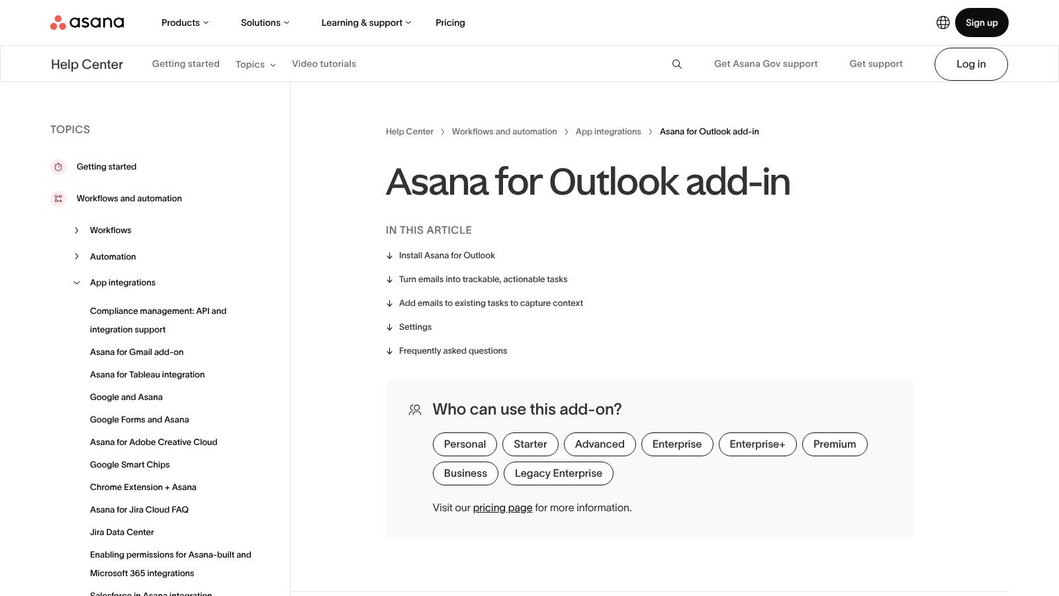Image resolution: width=1059 pixels, height=596 pixels.
Task: Open Asana for Gmail add-on
Action: coord(137,352)
